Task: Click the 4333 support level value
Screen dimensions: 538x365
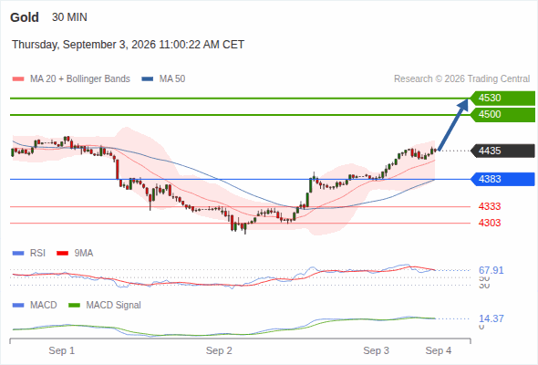Action: [490, 206]
